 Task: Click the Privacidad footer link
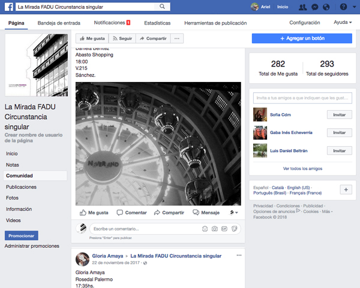click(x=263, y=206)
